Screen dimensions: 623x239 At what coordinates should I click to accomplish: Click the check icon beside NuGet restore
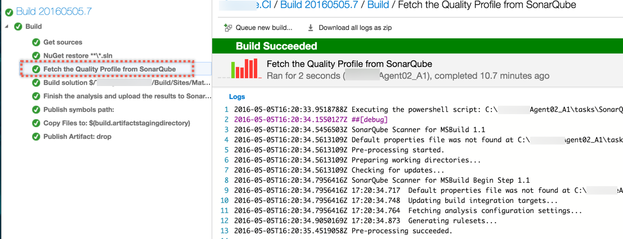(36, 55)
